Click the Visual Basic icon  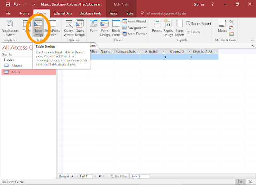(x=231, y=34)
